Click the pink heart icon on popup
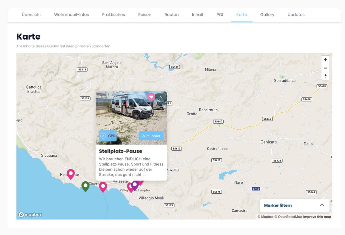345x235 pixels. tap(151, 97)
